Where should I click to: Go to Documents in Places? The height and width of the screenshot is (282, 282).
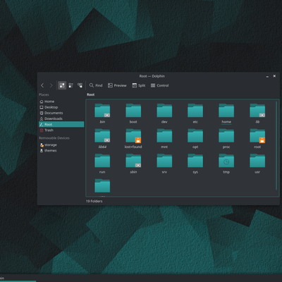(61, 113)
